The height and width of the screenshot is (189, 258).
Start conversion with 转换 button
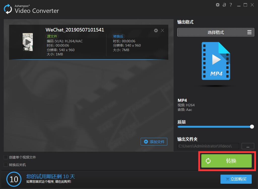[x=227, y=161]
